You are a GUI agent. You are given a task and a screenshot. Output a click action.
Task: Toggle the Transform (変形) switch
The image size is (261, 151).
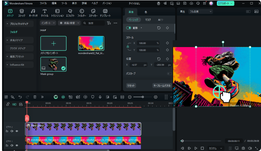pyautogui.click(x=129, y=28)
